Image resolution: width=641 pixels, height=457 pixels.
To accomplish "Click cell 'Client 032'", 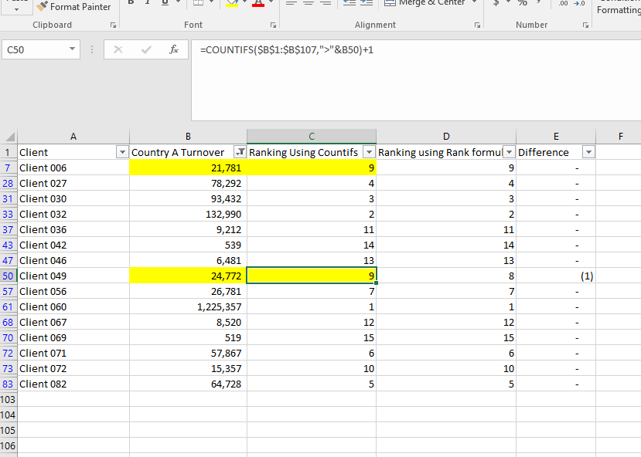I will coord(73,215).
